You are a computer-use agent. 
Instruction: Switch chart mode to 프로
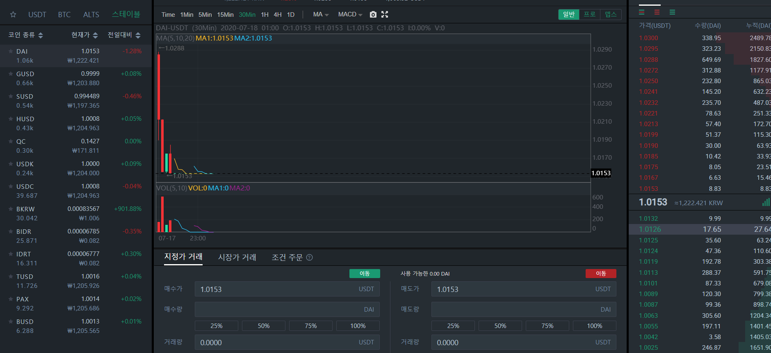point(590,14)
